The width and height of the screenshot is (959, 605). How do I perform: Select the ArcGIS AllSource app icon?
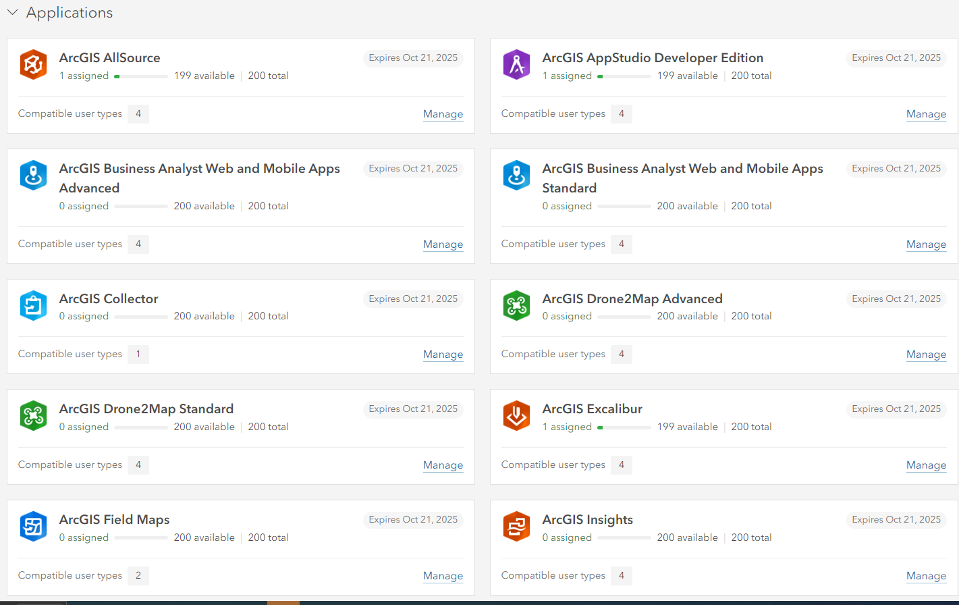(33, 63)
